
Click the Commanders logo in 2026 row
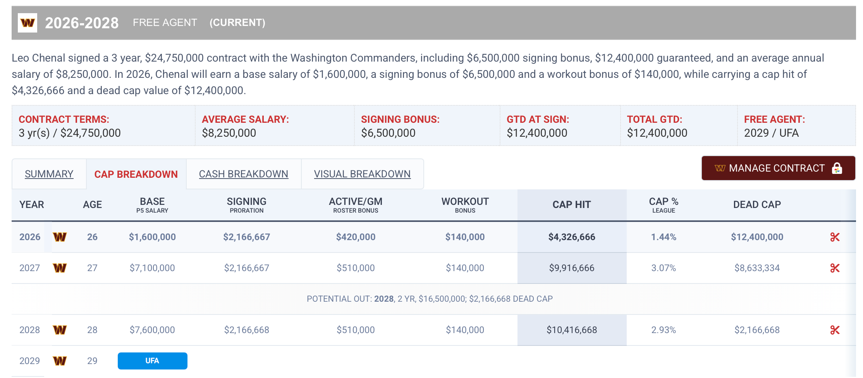tap(60, 237)
